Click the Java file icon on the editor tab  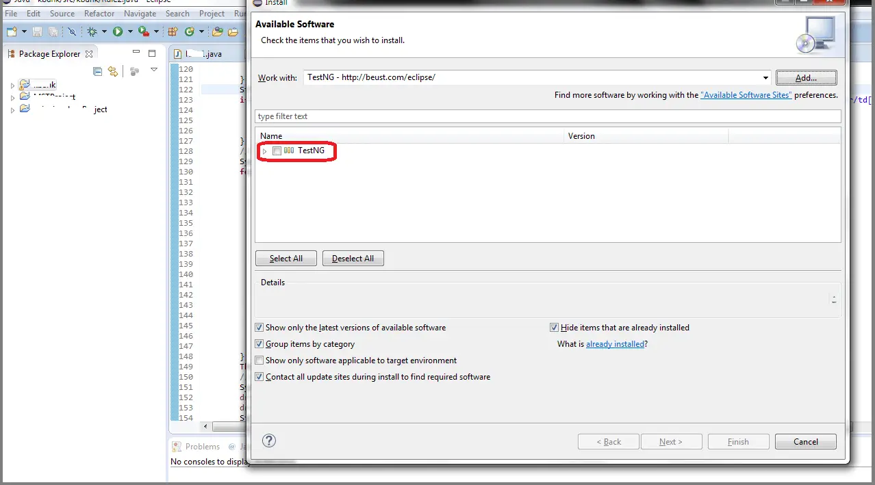coord(178,54)
